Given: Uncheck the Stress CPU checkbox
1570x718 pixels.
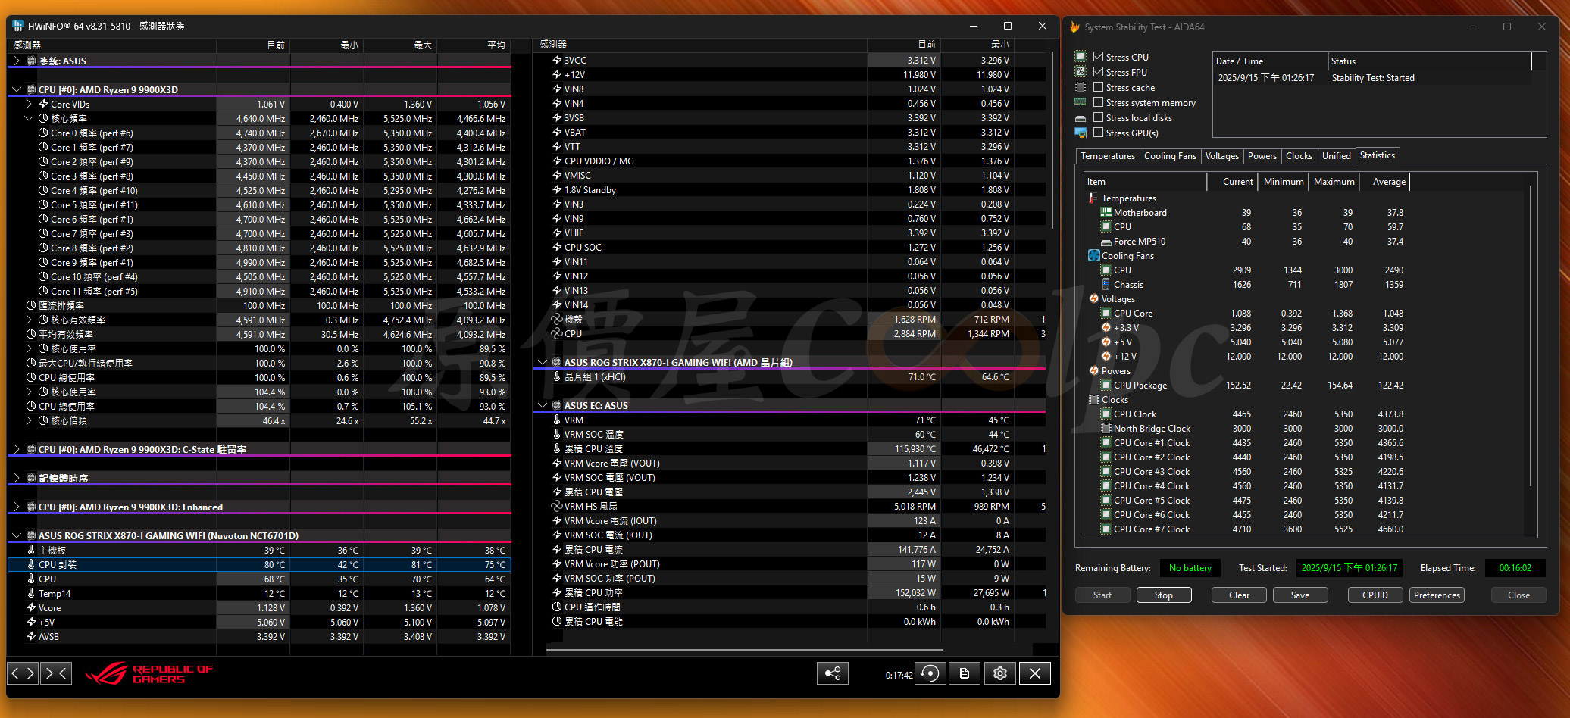Looking at the screenshot, I should (1098, 57).
